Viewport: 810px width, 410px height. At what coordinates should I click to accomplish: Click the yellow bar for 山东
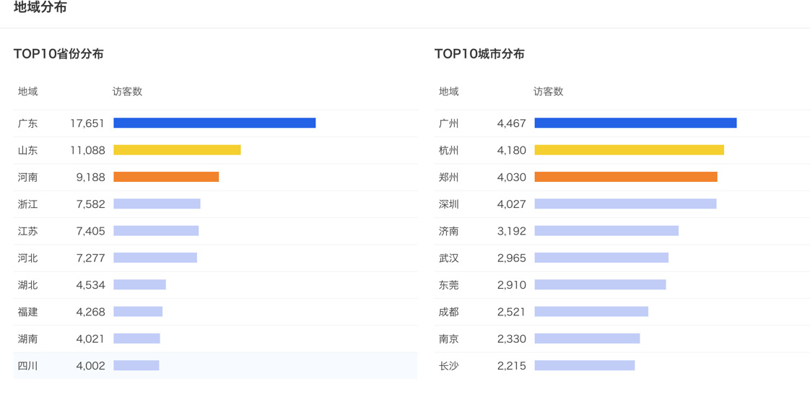pyautogui.click(x=177, y=149)
